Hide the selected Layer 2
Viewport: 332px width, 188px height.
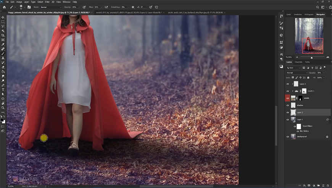(287, 112)
